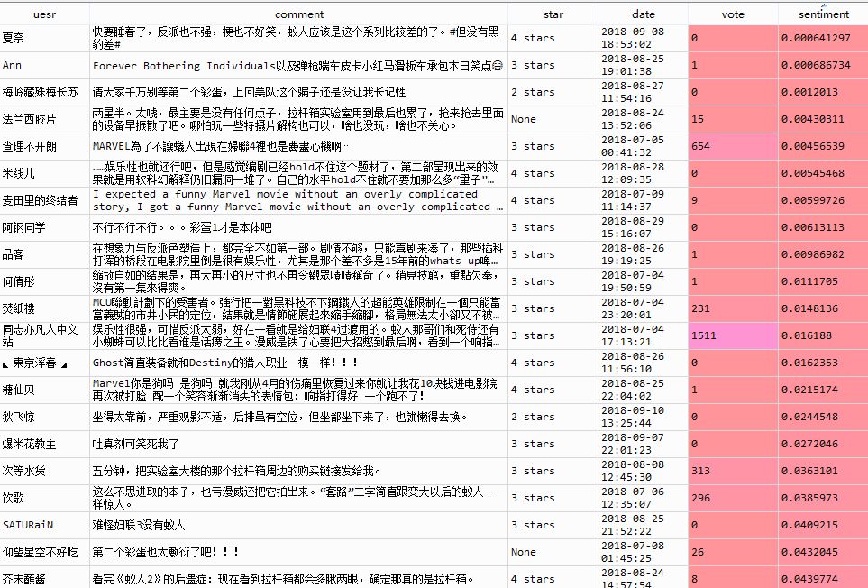Click the "comment" column header

tap(298, 14)
